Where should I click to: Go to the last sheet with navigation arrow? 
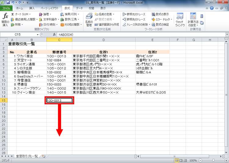pos(12,156)
